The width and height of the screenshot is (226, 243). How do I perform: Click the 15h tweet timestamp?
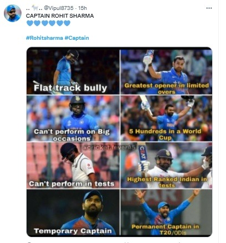(x=83, y=8)
